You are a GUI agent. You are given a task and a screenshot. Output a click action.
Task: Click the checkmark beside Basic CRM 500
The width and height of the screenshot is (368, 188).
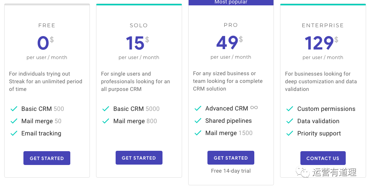pos(14,109)
